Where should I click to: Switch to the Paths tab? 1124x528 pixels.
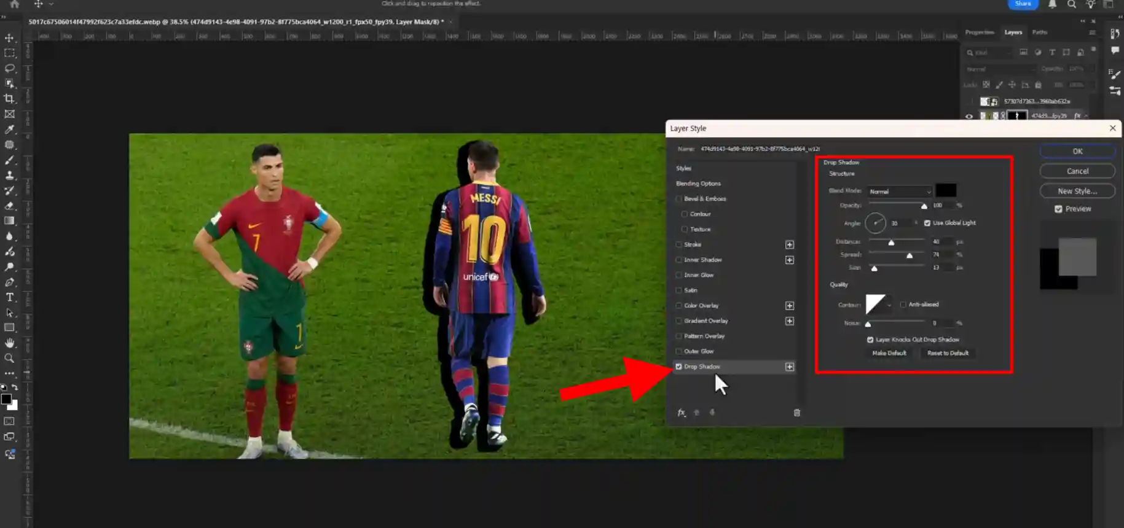1040,32
